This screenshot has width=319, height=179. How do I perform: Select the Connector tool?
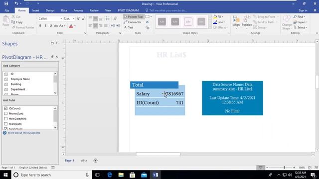pyautogui.click(x=133, y=22)
